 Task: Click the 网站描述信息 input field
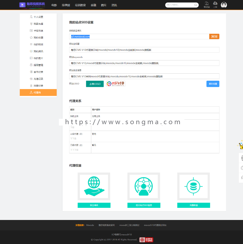tap(144, 76)
